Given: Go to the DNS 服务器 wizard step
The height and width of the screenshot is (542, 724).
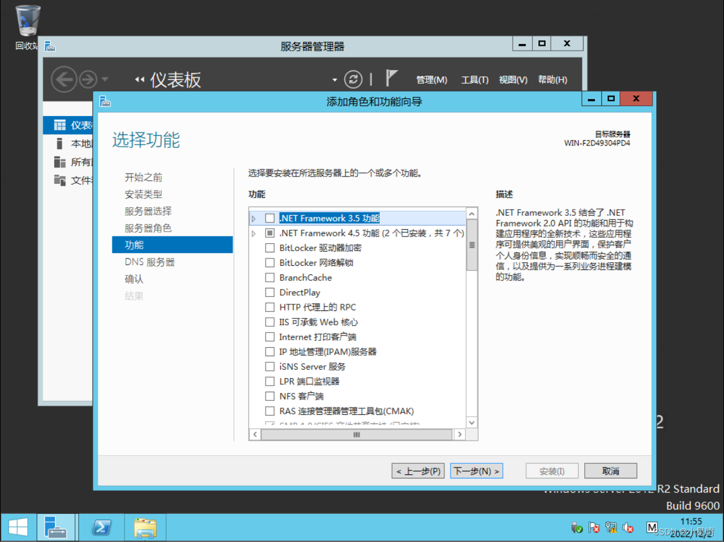Looking at the screenshot, I should (150, 262).
